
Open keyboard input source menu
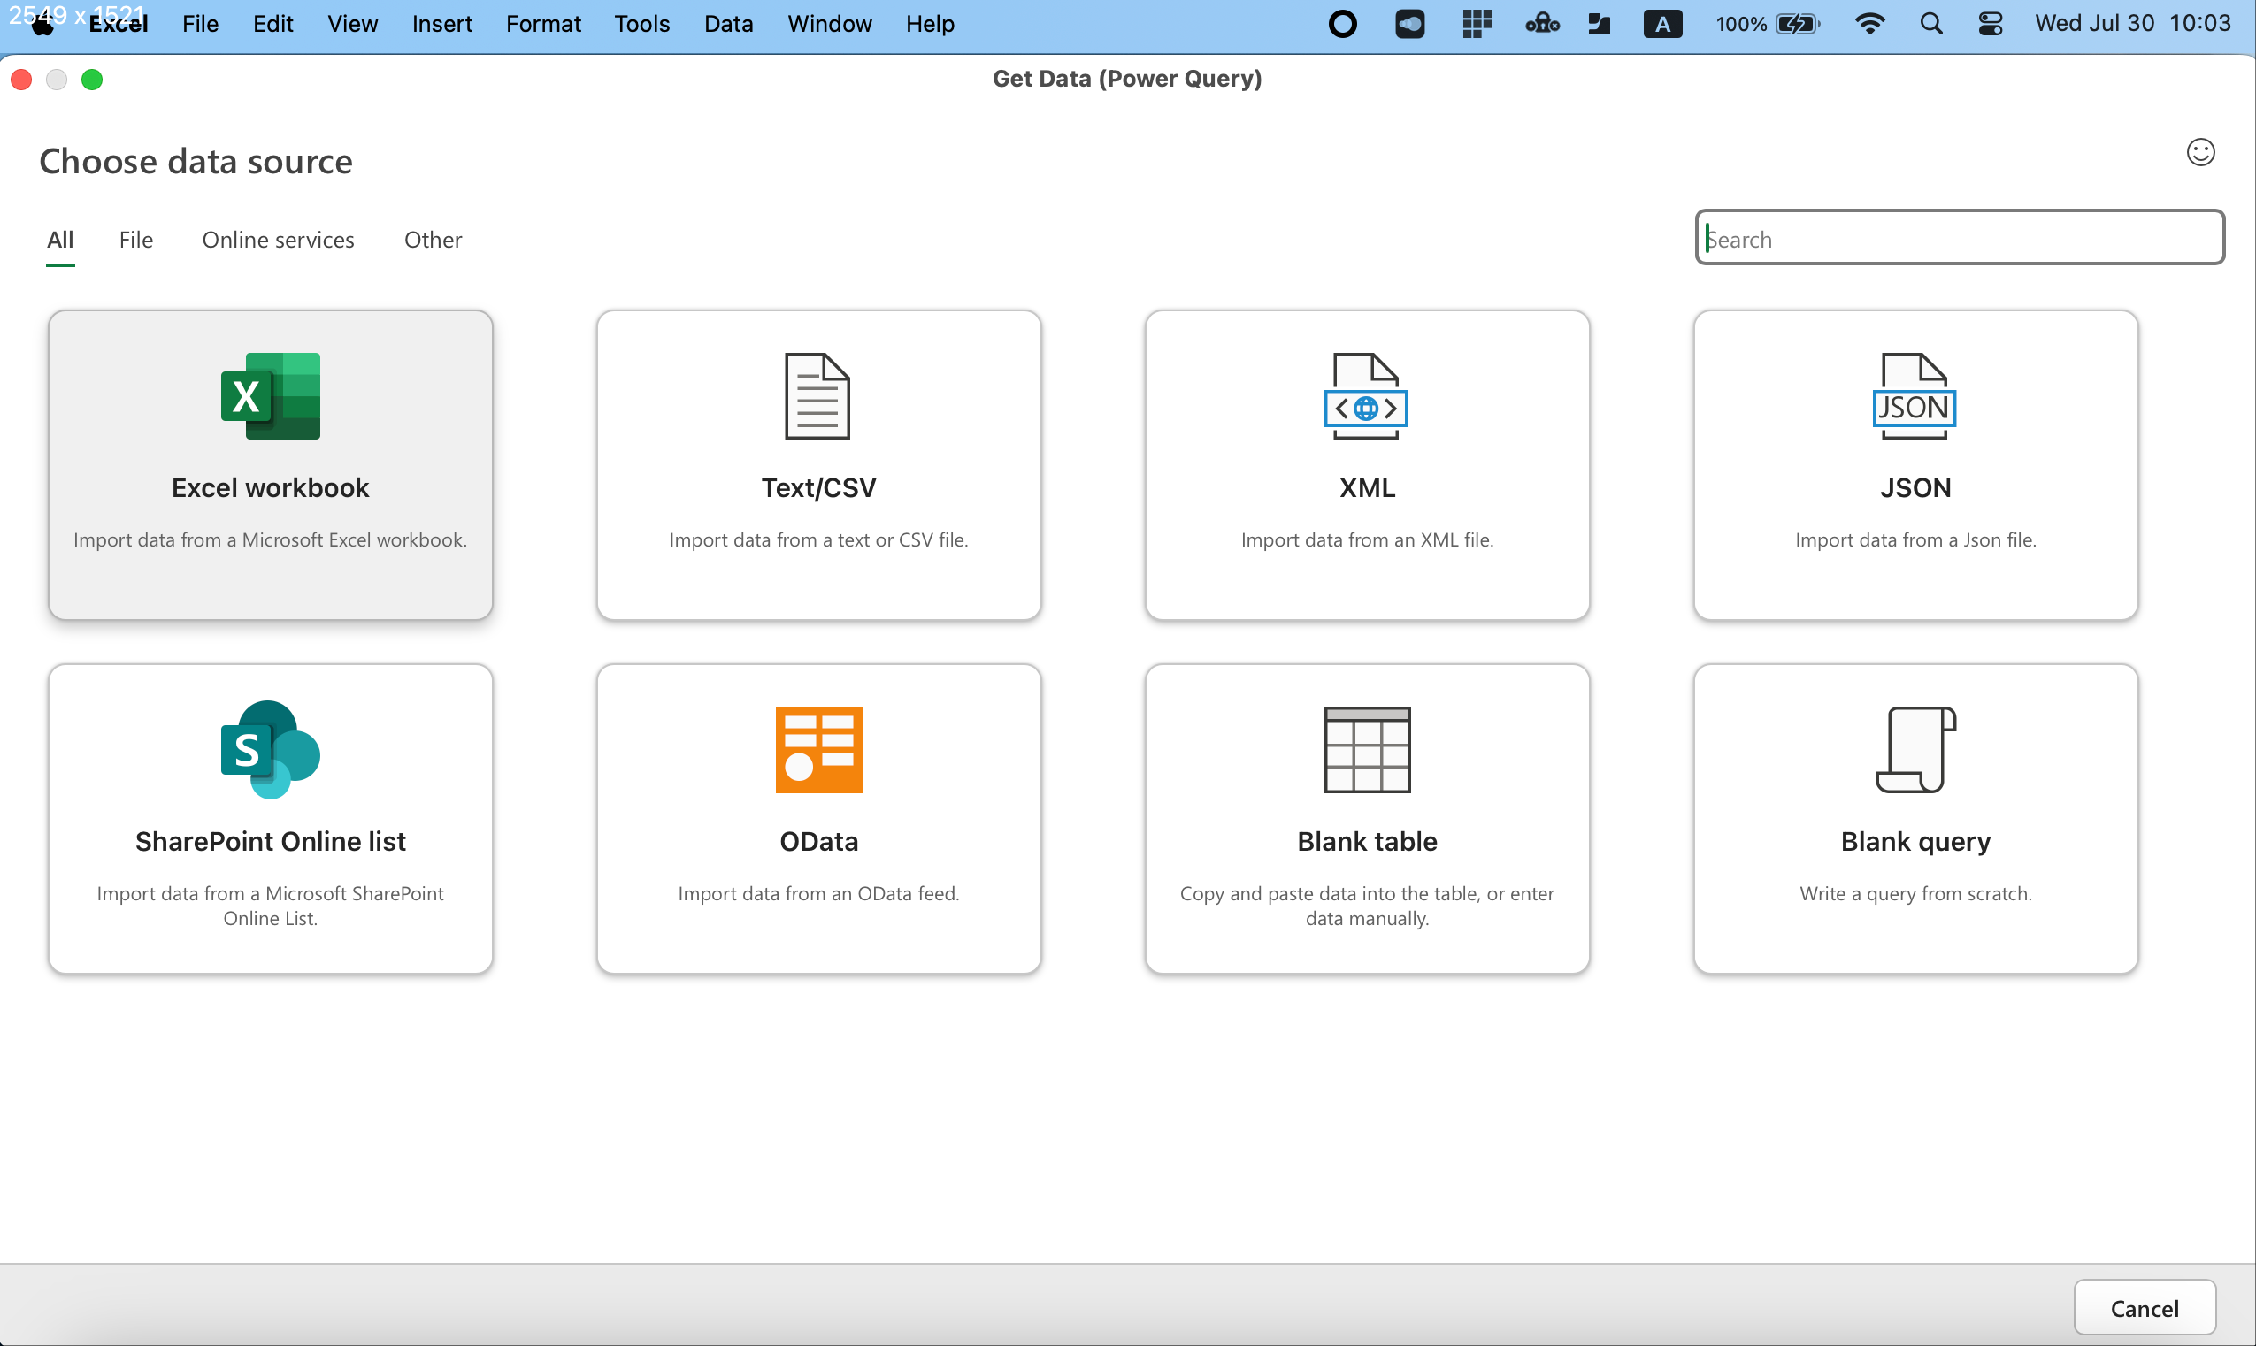[x=1662, y=25]
